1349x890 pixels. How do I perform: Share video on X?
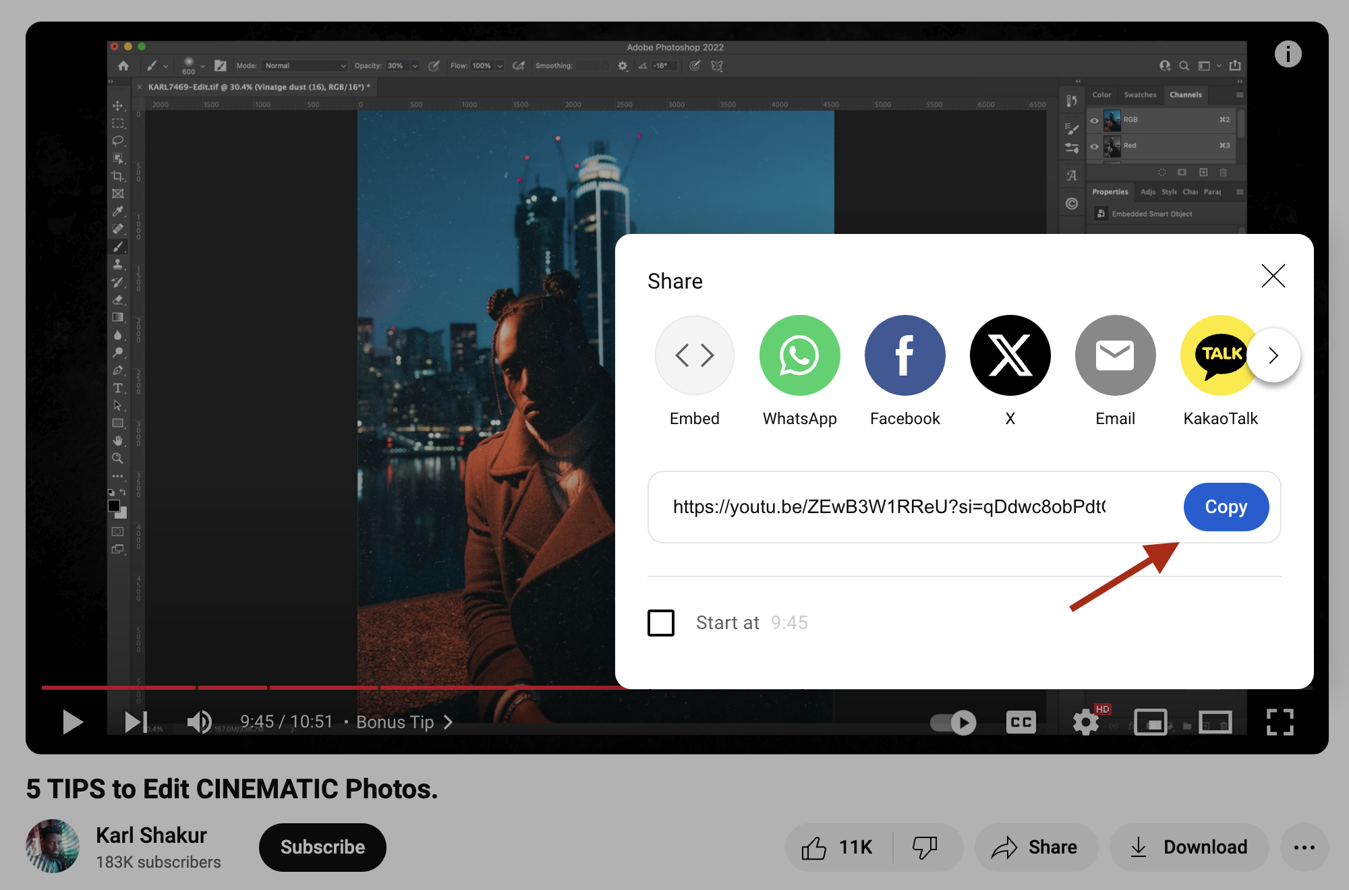tap(1010, 355)
